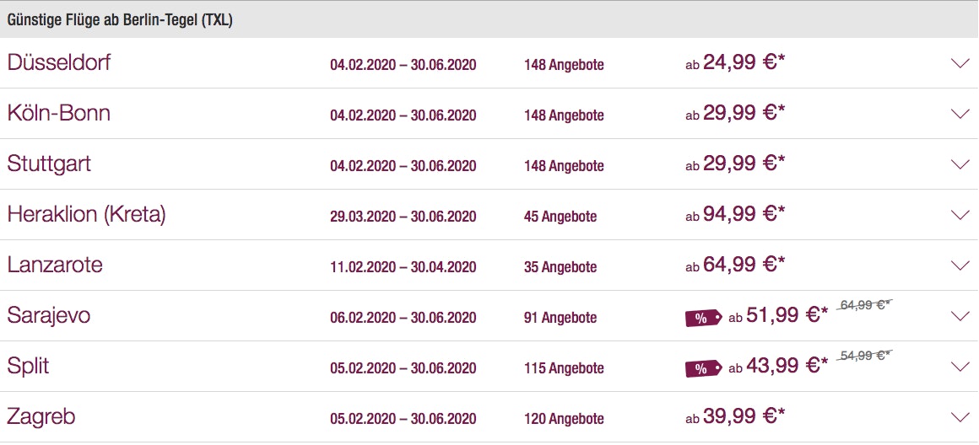The image size is (979, 445).
Task: Click the Stuttgart date range 04.02.2020 – 30.06.2020
Action: (403, 166)
